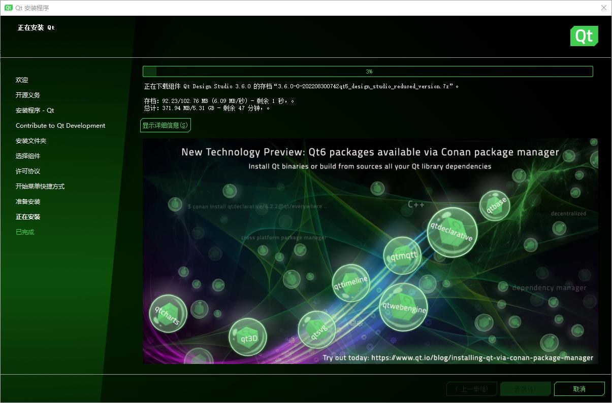Select the qtbase module bubble icon
612x403 pixels.
495,206
